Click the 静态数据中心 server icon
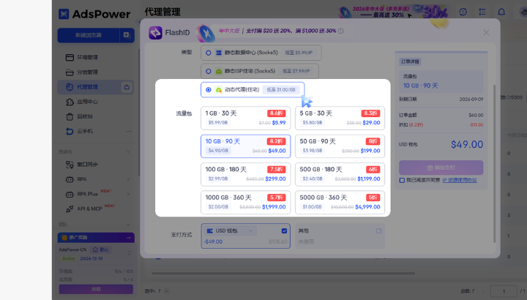Image resolution: width=527 pixels, height=300 pixels. coord(219,53)
